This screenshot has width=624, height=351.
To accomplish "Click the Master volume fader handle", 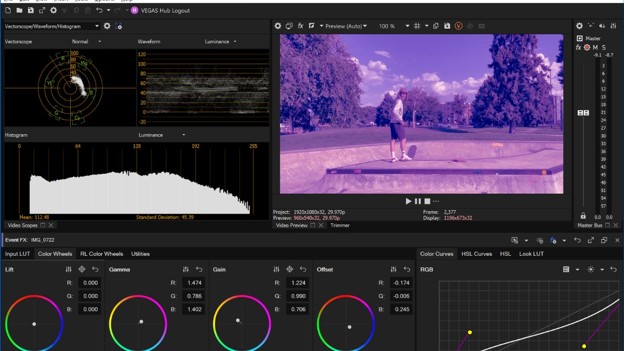I will 583,113.
